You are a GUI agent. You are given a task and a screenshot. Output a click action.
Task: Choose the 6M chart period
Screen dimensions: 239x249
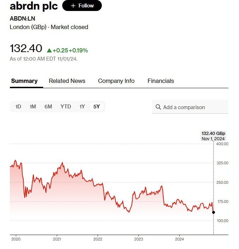48,107
